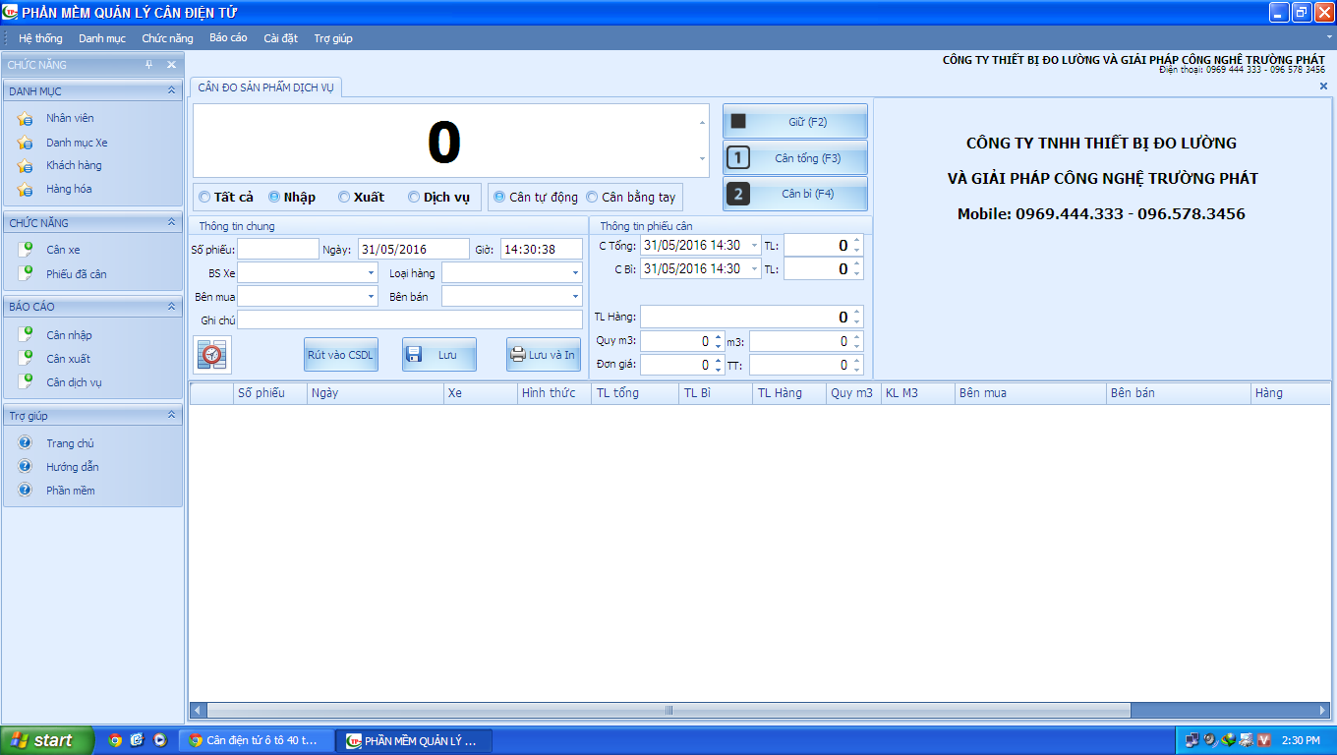Click the Cân tổng (F3) button
1337x755 pixels.
point(795,158)
